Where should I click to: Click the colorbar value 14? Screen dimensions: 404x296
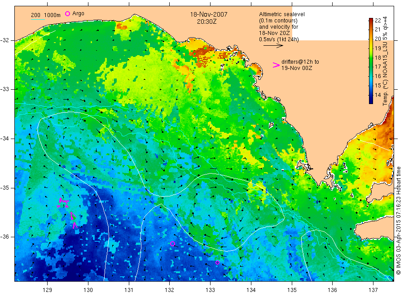378,95
